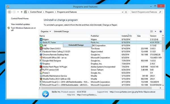Screen dimensions: 170x104
Task: Open recent locations dropdown arrow
Action: click(x=18, y=12)
